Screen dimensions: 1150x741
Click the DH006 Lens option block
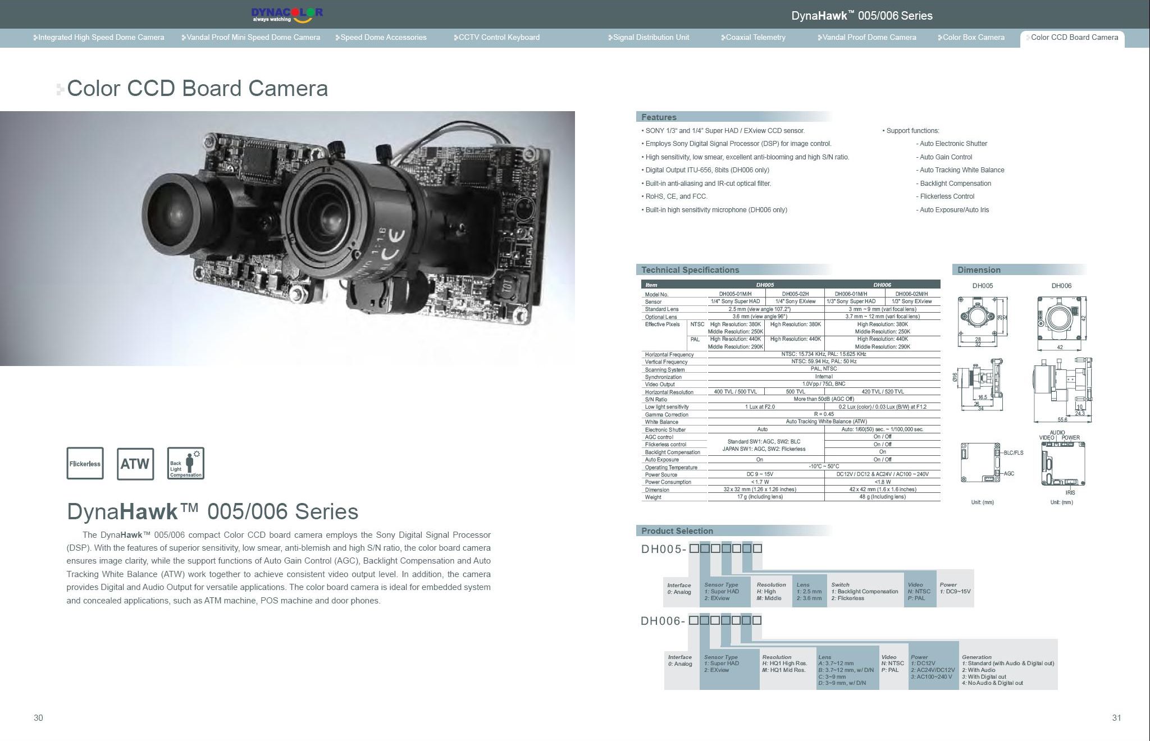[847, 667]
